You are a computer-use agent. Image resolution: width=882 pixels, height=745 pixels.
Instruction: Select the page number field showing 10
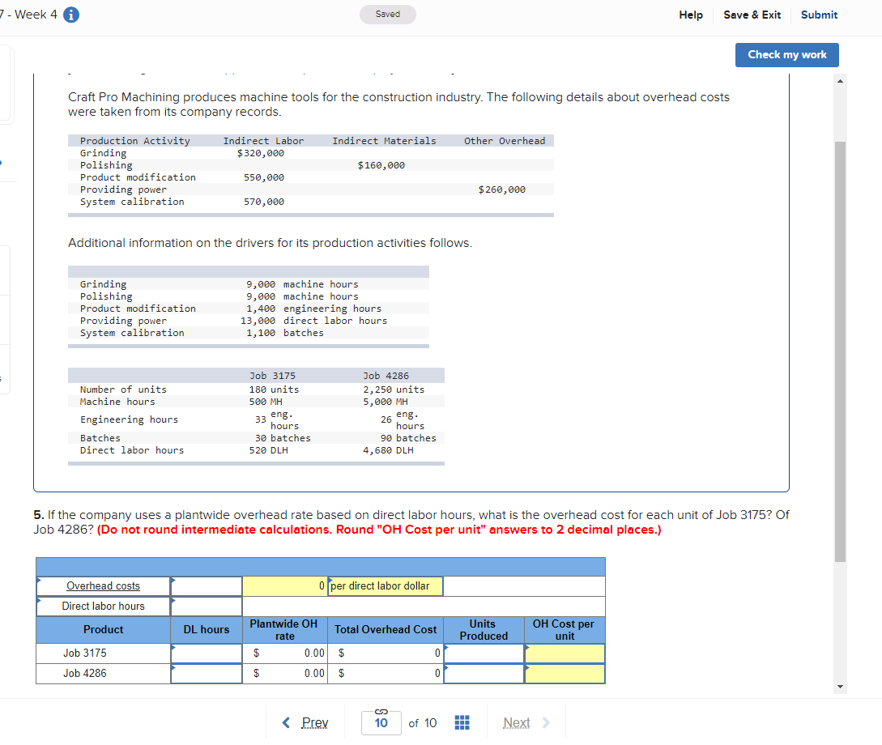tap(381, 722)
